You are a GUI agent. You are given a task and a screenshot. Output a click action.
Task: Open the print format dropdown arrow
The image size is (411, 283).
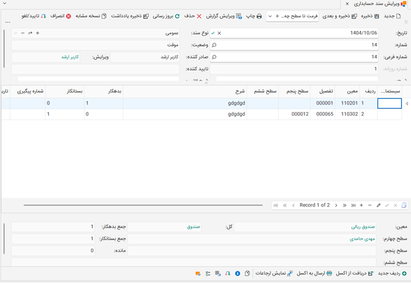(x=270, y=16)
